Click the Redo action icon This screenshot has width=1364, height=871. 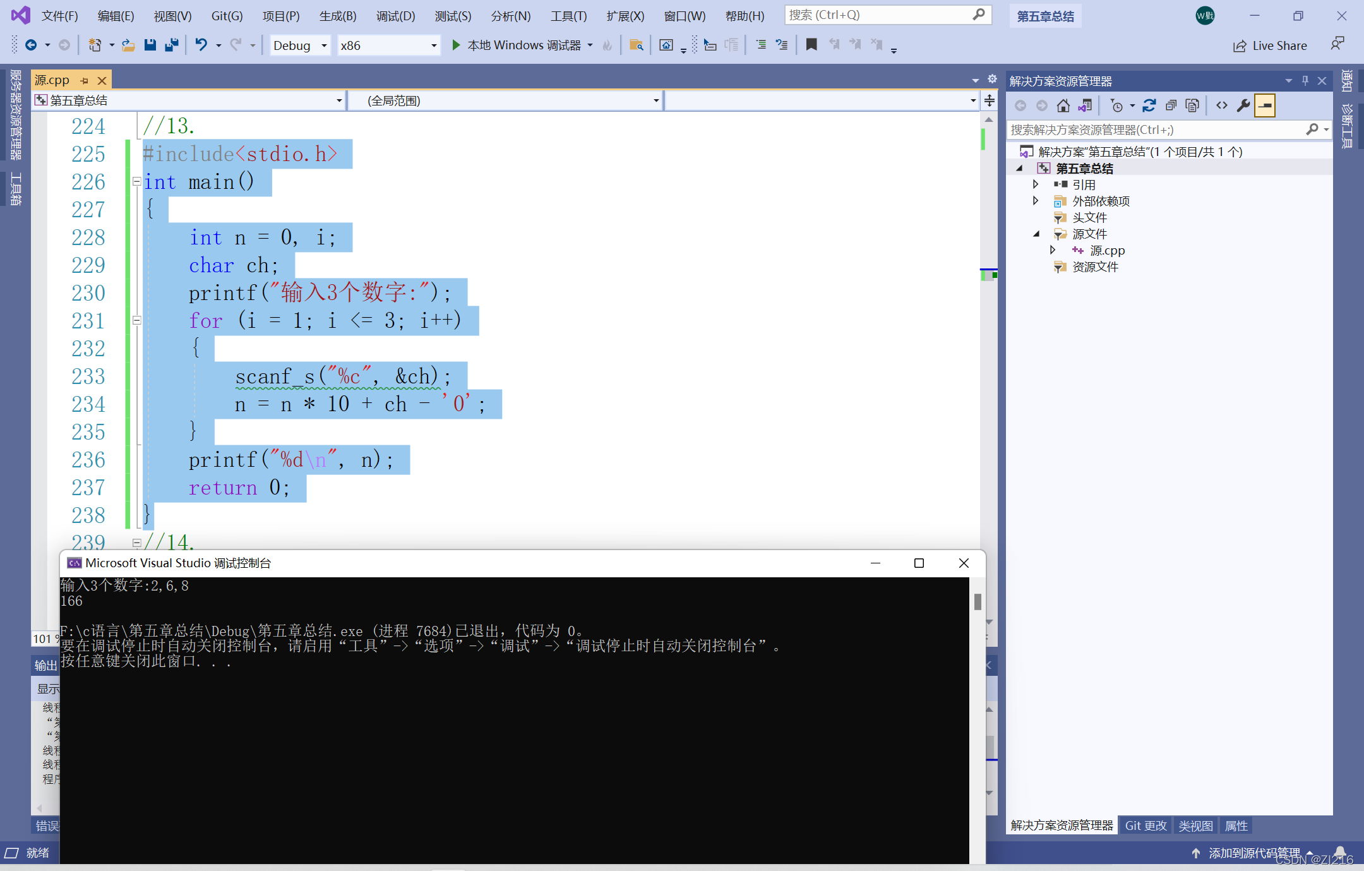pyautogui.click(x=235, y=47)
